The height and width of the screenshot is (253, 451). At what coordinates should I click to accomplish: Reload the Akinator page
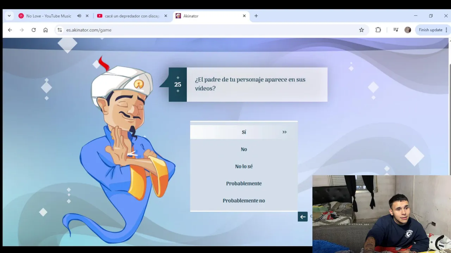(x=33, y=30)
